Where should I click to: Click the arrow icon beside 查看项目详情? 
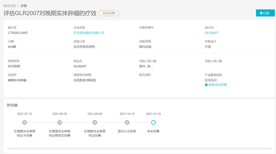[x=206, y=85]
